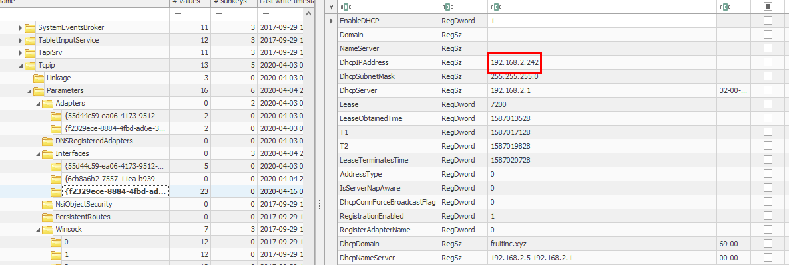
Task: Check the box for the Lease row
Action: 768,104
